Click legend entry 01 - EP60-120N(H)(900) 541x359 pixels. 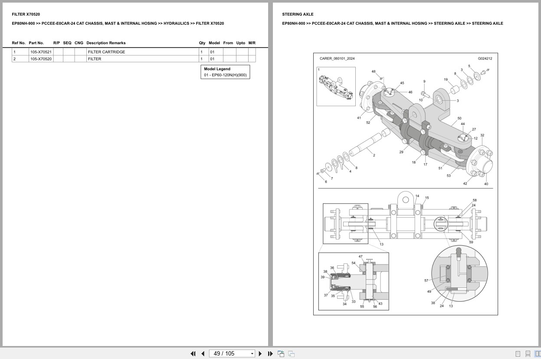click(x=225, y=75)
